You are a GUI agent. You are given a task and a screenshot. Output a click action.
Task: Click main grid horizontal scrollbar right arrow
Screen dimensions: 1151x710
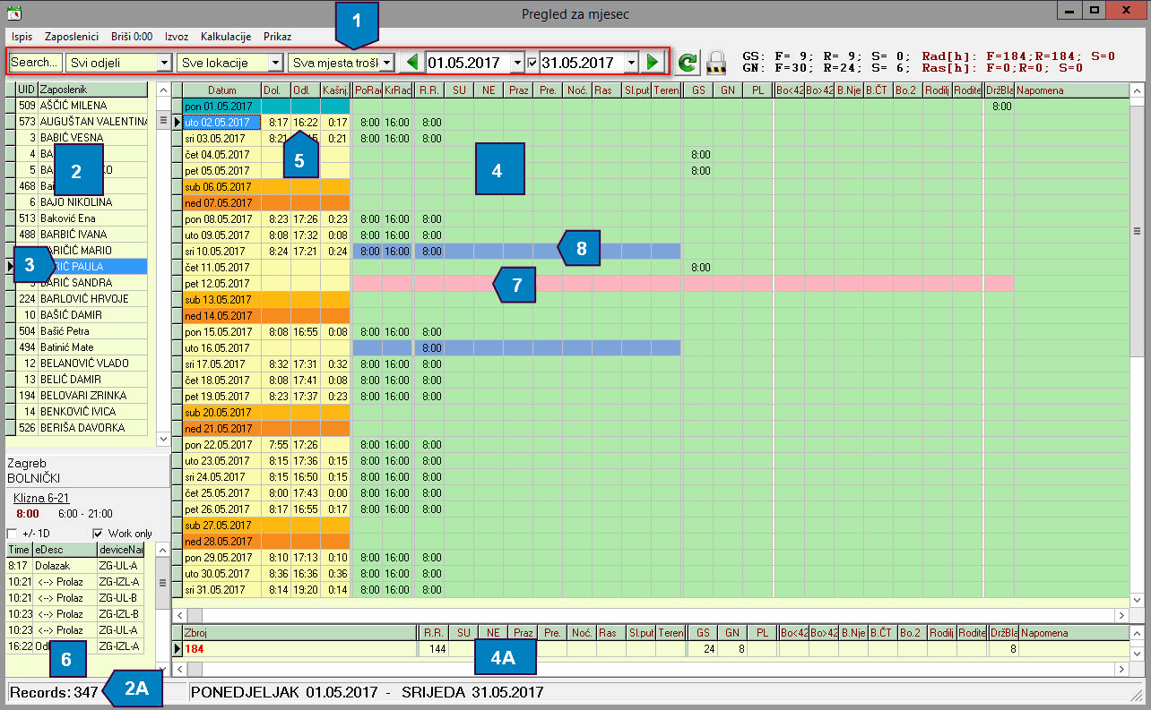tap(1121, 615)
